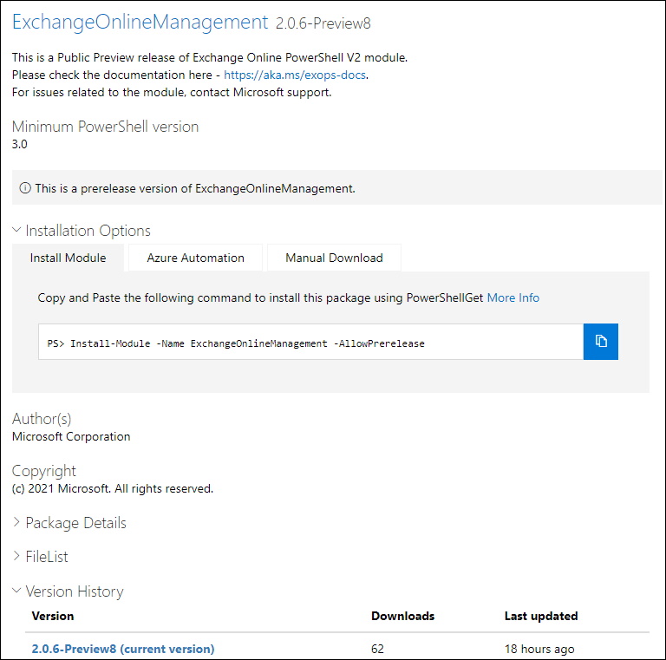Click the prerelease version notice text
This screenshot has width=666, height=660.
pyautogui.click(x=195, y=188)
